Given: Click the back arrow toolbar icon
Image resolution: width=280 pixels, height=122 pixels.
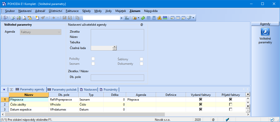Looking at the screenshot, I should [x=53, y=18].
